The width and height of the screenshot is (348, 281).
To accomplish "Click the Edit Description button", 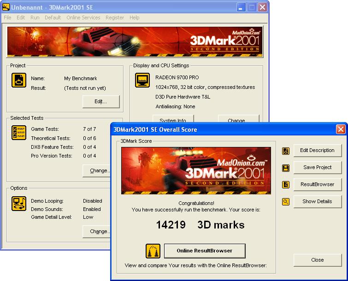I will pyautogui.click(x=318, y=150).
